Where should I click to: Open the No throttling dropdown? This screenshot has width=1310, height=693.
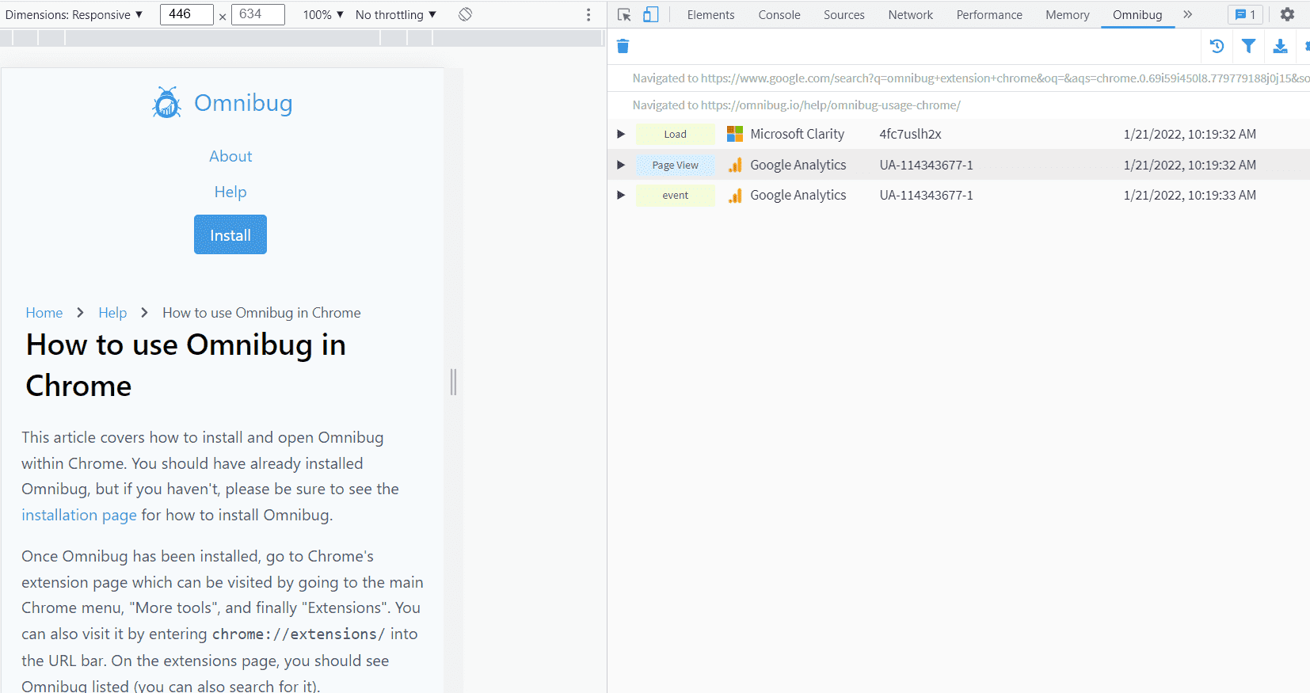pyautogui.click(x=396, y=14)
